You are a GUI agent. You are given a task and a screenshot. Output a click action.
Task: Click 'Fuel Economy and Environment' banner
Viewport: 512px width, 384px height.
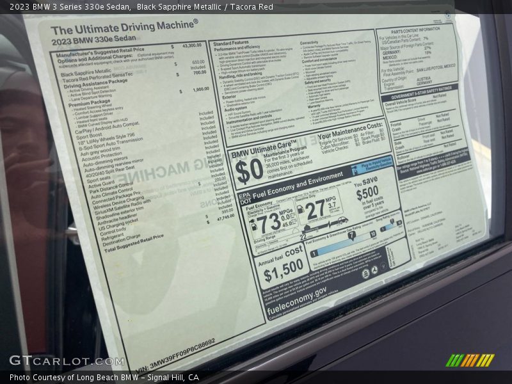click(298, 186)
